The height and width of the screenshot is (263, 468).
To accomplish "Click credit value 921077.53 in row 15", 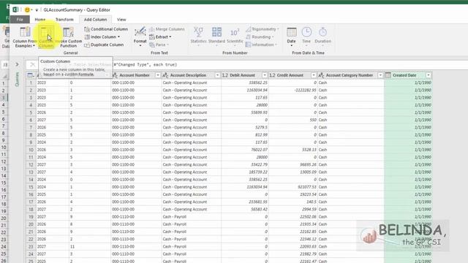I will (x=307, y=187).
